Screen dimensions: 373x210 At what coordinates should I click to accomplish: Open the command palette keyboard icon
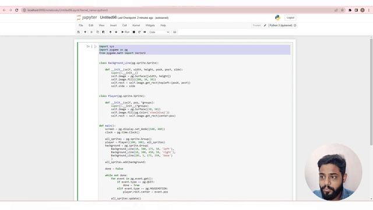175,32
